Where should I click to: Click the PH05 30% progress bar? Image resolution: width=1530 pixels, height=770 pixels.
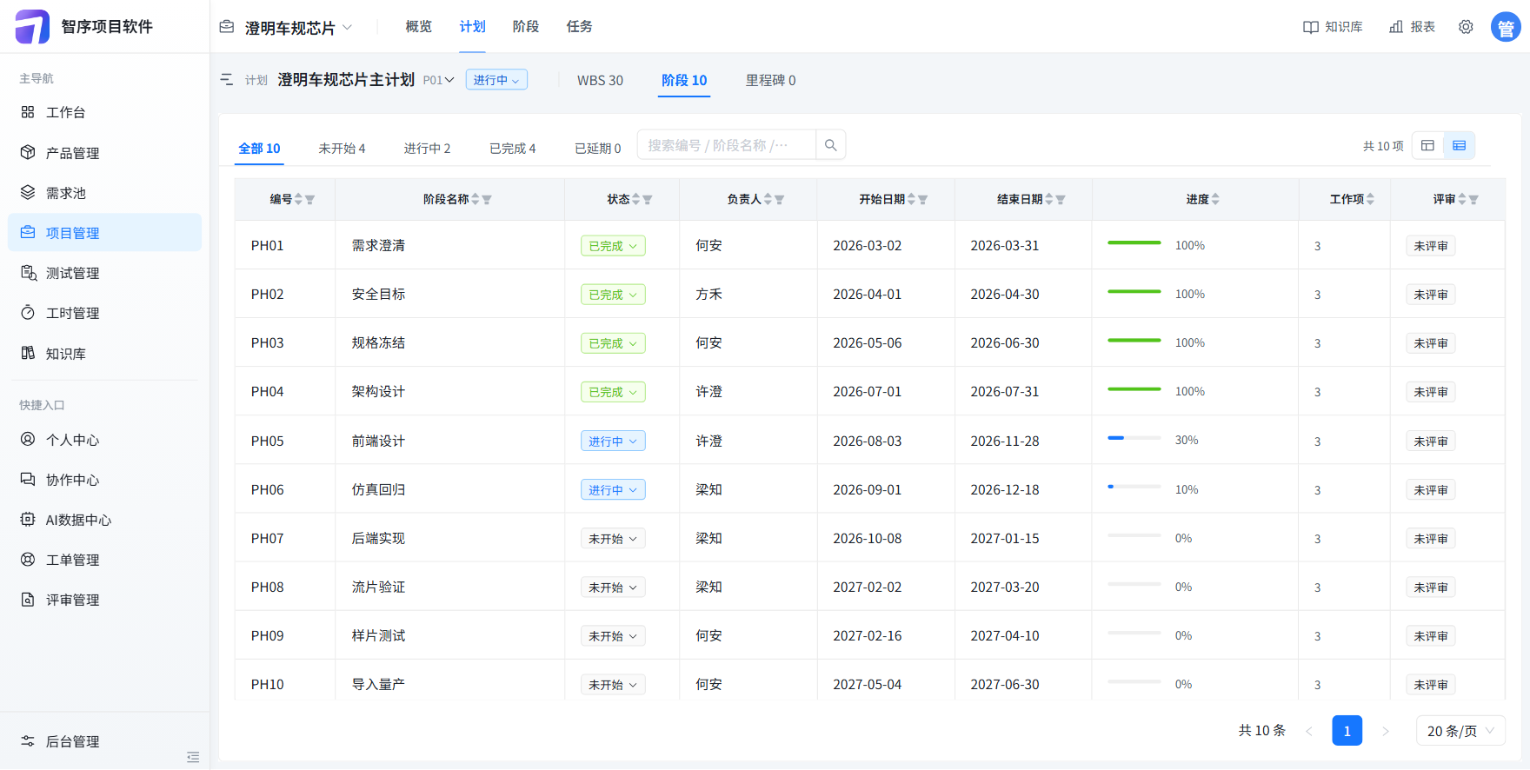(1134, 438)
